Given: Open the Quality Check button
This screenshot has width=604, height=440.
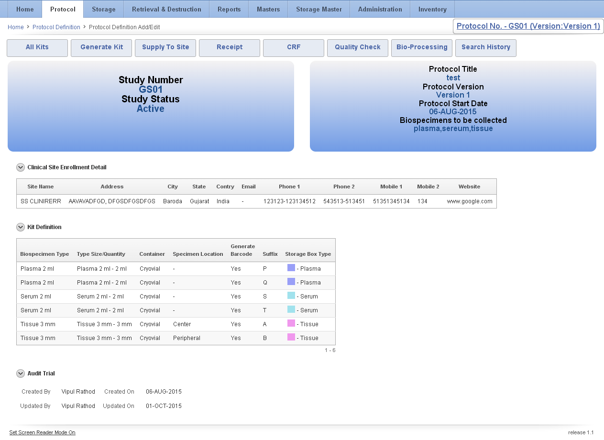Looking at the screenshot, I should [x=357, y=47].
